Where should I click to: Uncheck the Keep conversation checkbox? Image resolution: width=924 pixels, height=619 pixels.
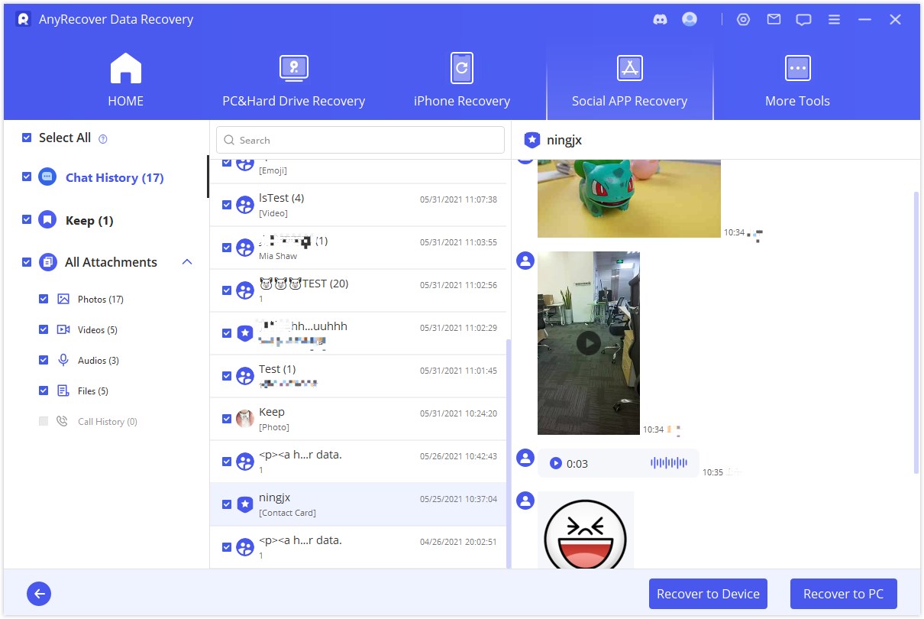(227, 418)
